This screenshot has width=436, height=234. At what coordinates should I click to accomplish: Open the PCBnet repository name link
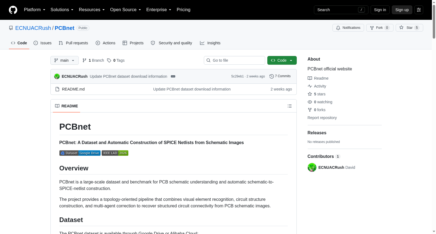[x=65, y=28]
